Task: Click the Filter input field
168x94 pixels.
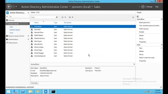Action: 43,17
